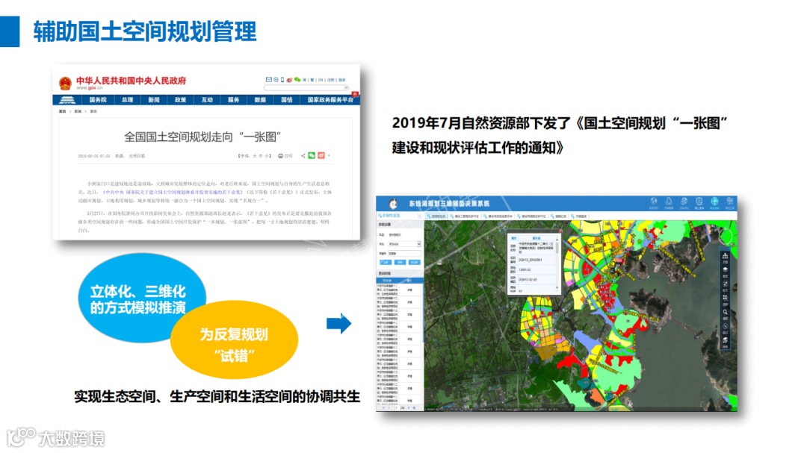Open the 国情 menu item on gov.cn
Screen dimensions: 807x453
pos(287,100)
